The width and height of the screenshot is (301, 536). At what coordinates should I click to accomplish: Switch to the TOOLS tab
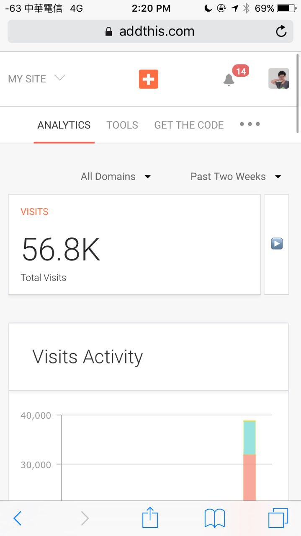coord(122,125)
